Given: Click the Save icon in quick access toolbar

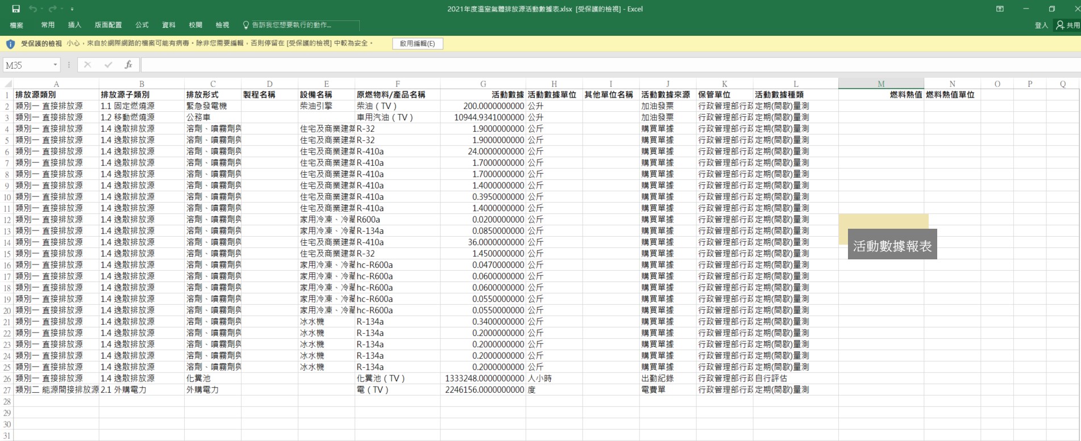Looking at the screenshot, I should point(16,9).
